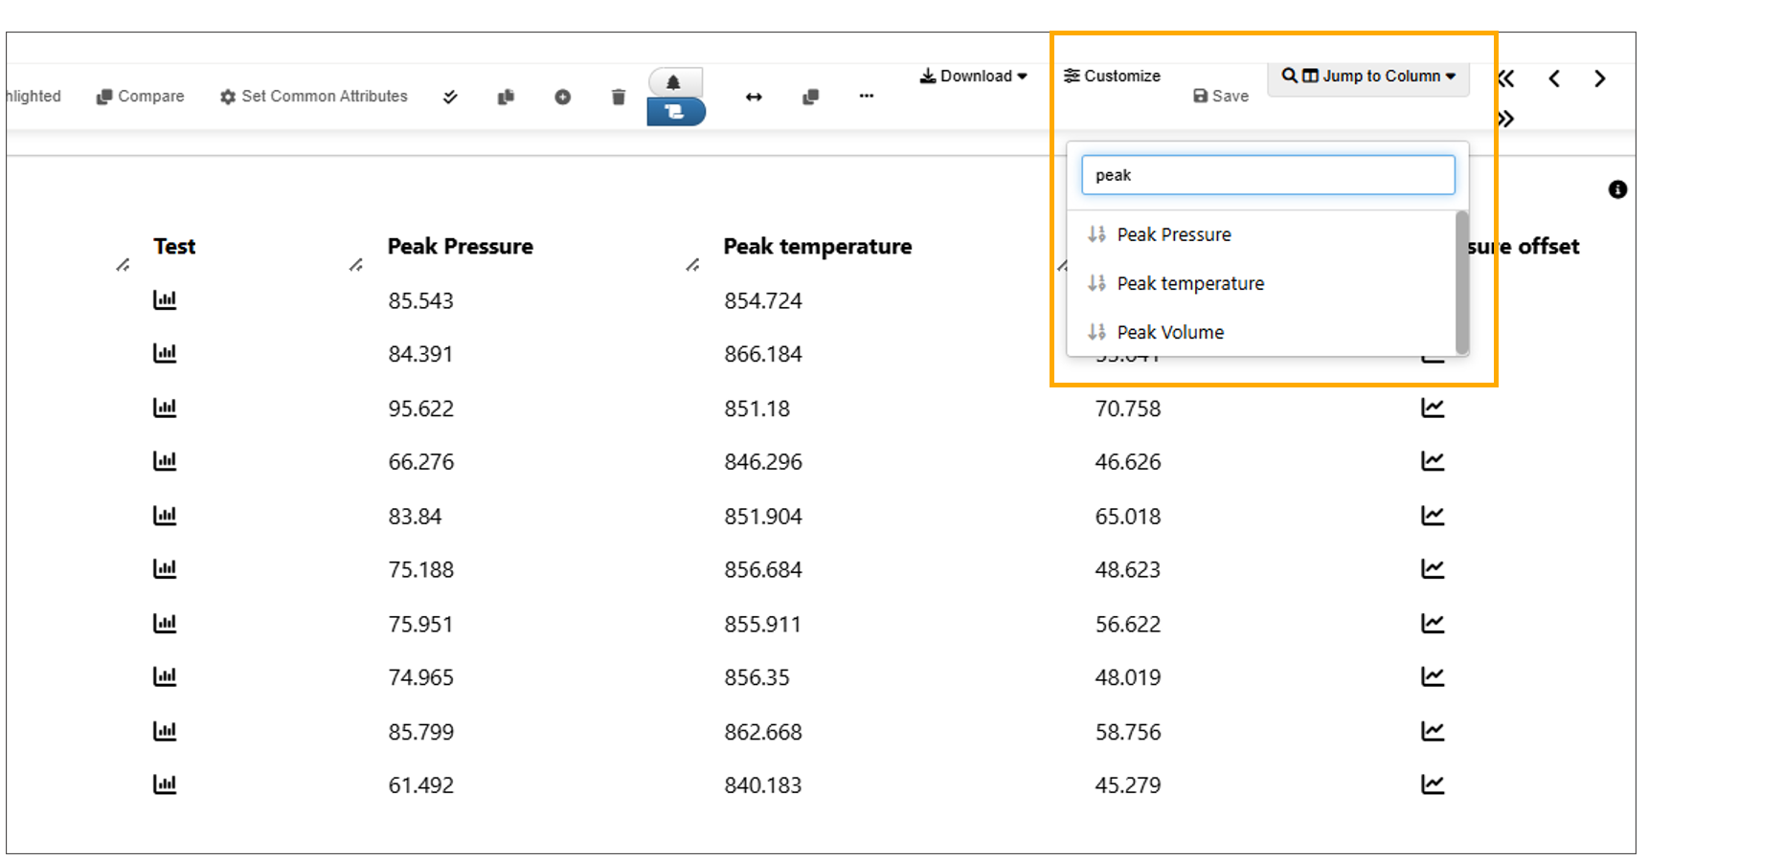Click the Compare button
The width and height of the screenshot is (1784, 861).
pos(140,97)
